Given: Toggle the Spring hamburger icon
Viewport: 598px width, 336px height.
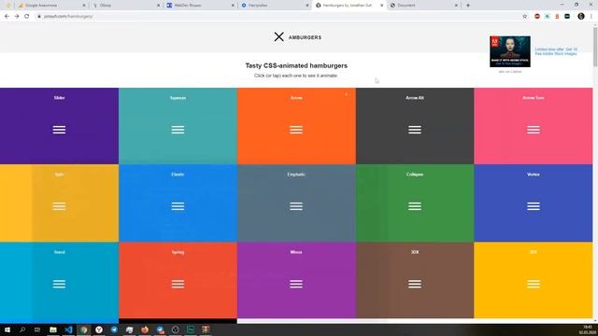Looking at the screenshot, I should point(178,284).
